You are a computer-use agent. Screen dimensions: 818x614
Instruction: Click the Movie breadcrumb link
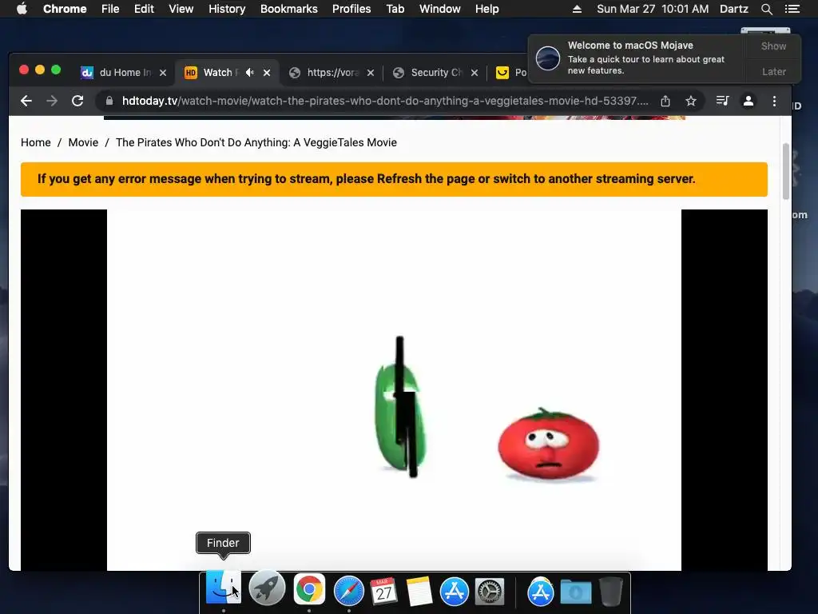[83, 142]
